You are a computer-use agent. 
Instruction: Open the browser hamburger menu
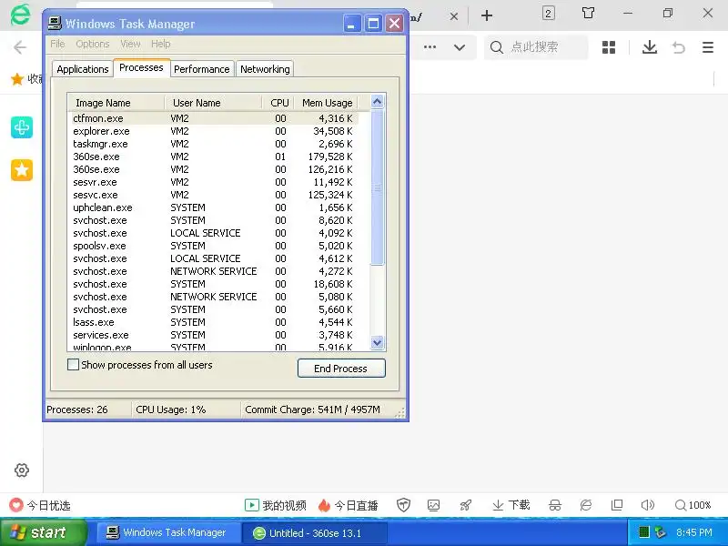click(708, 47)
